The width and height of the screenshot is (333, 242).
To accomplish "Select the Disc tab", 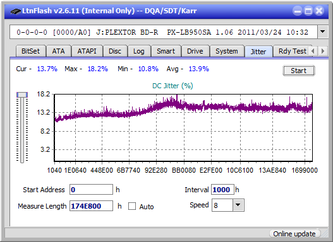I will 115,51.
